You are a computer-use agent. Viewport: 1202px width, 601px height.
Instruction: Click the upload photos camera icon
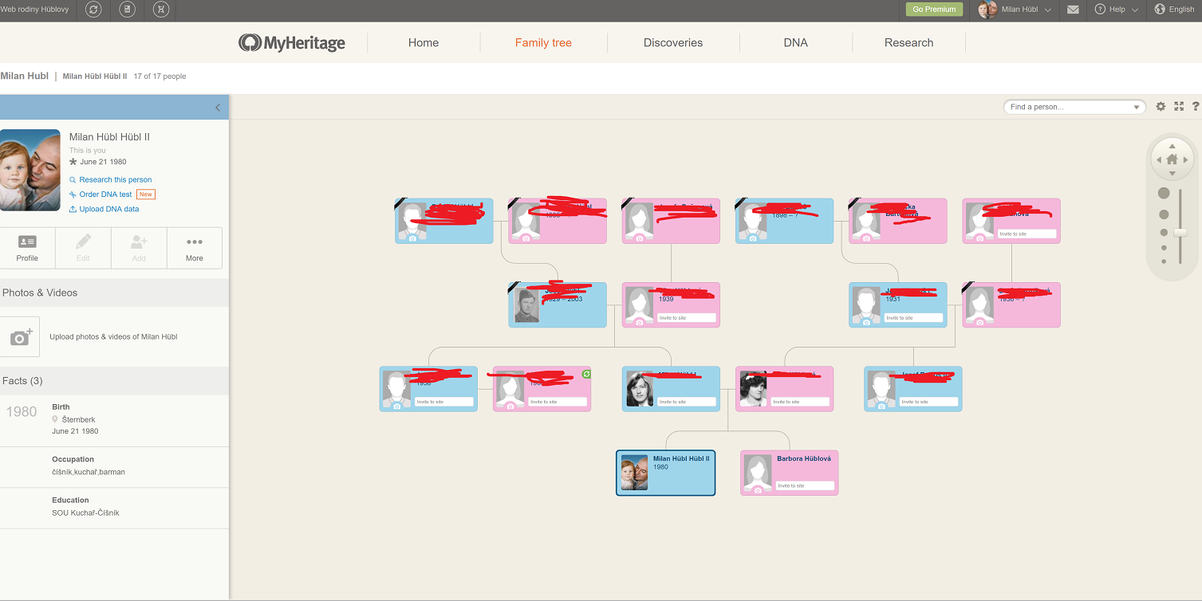pyautogui.click(x=20, y=336)
